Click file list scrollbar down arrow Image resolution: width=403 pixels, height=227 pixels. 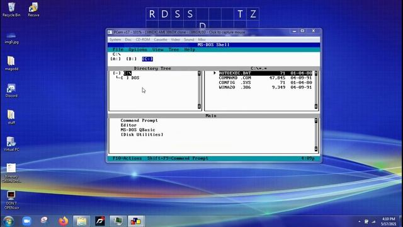coord(316,106)
